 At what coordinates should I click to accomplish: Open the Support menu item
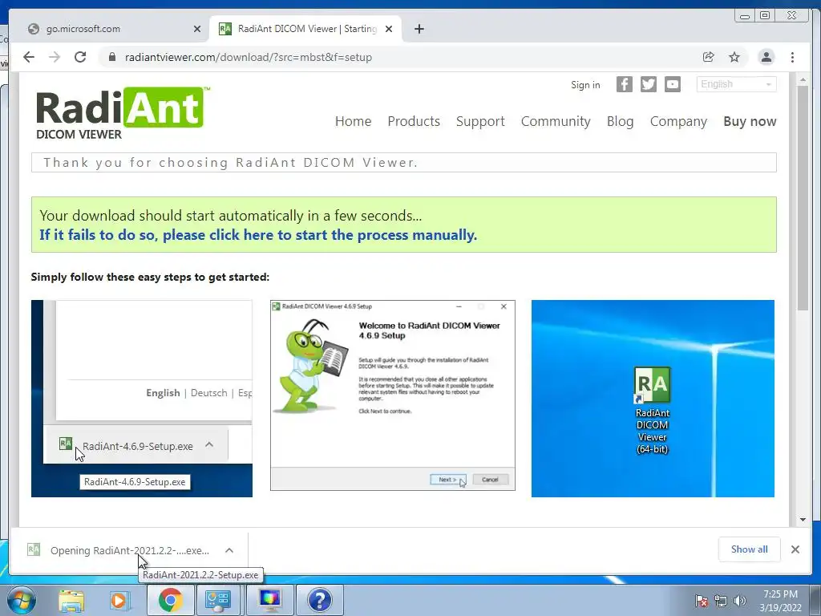click(480, 122)
